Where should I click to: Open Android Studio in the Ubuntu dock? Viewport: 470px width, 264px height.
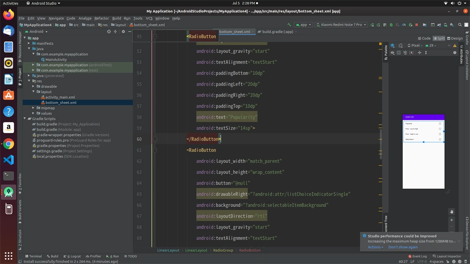(8, 192)
